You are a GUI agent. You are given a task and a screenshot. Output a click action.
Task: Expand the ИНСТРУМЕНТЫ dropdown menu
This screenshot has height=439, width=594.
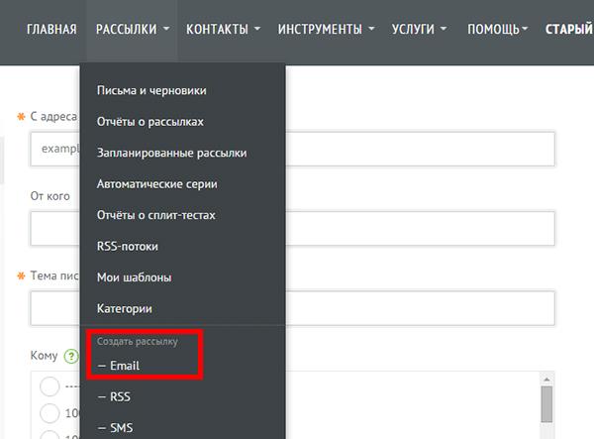[x=326, y=29]
